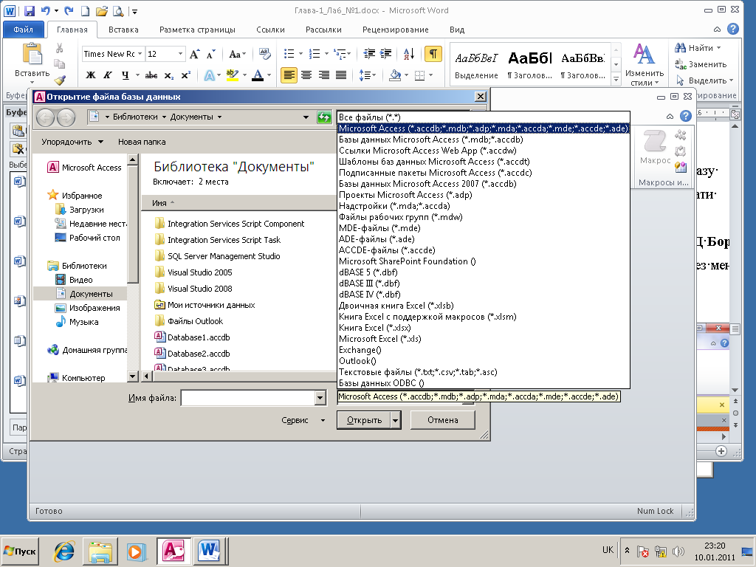Image resolution: width=756 pixels, height=567 pixels.
Task: Click the Grow Font icon
Action: [x=194, y=54]
